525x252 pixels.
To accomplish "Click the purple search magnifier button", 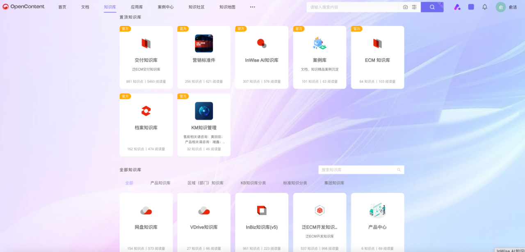I will pos(432,7).
